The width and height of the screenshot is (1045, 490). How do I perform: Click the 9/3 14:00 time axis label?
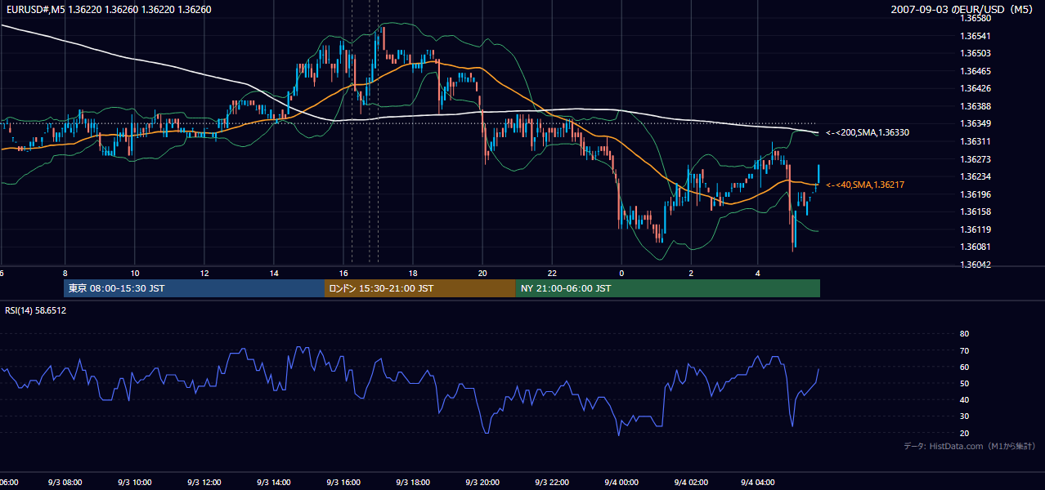[274, 483]
